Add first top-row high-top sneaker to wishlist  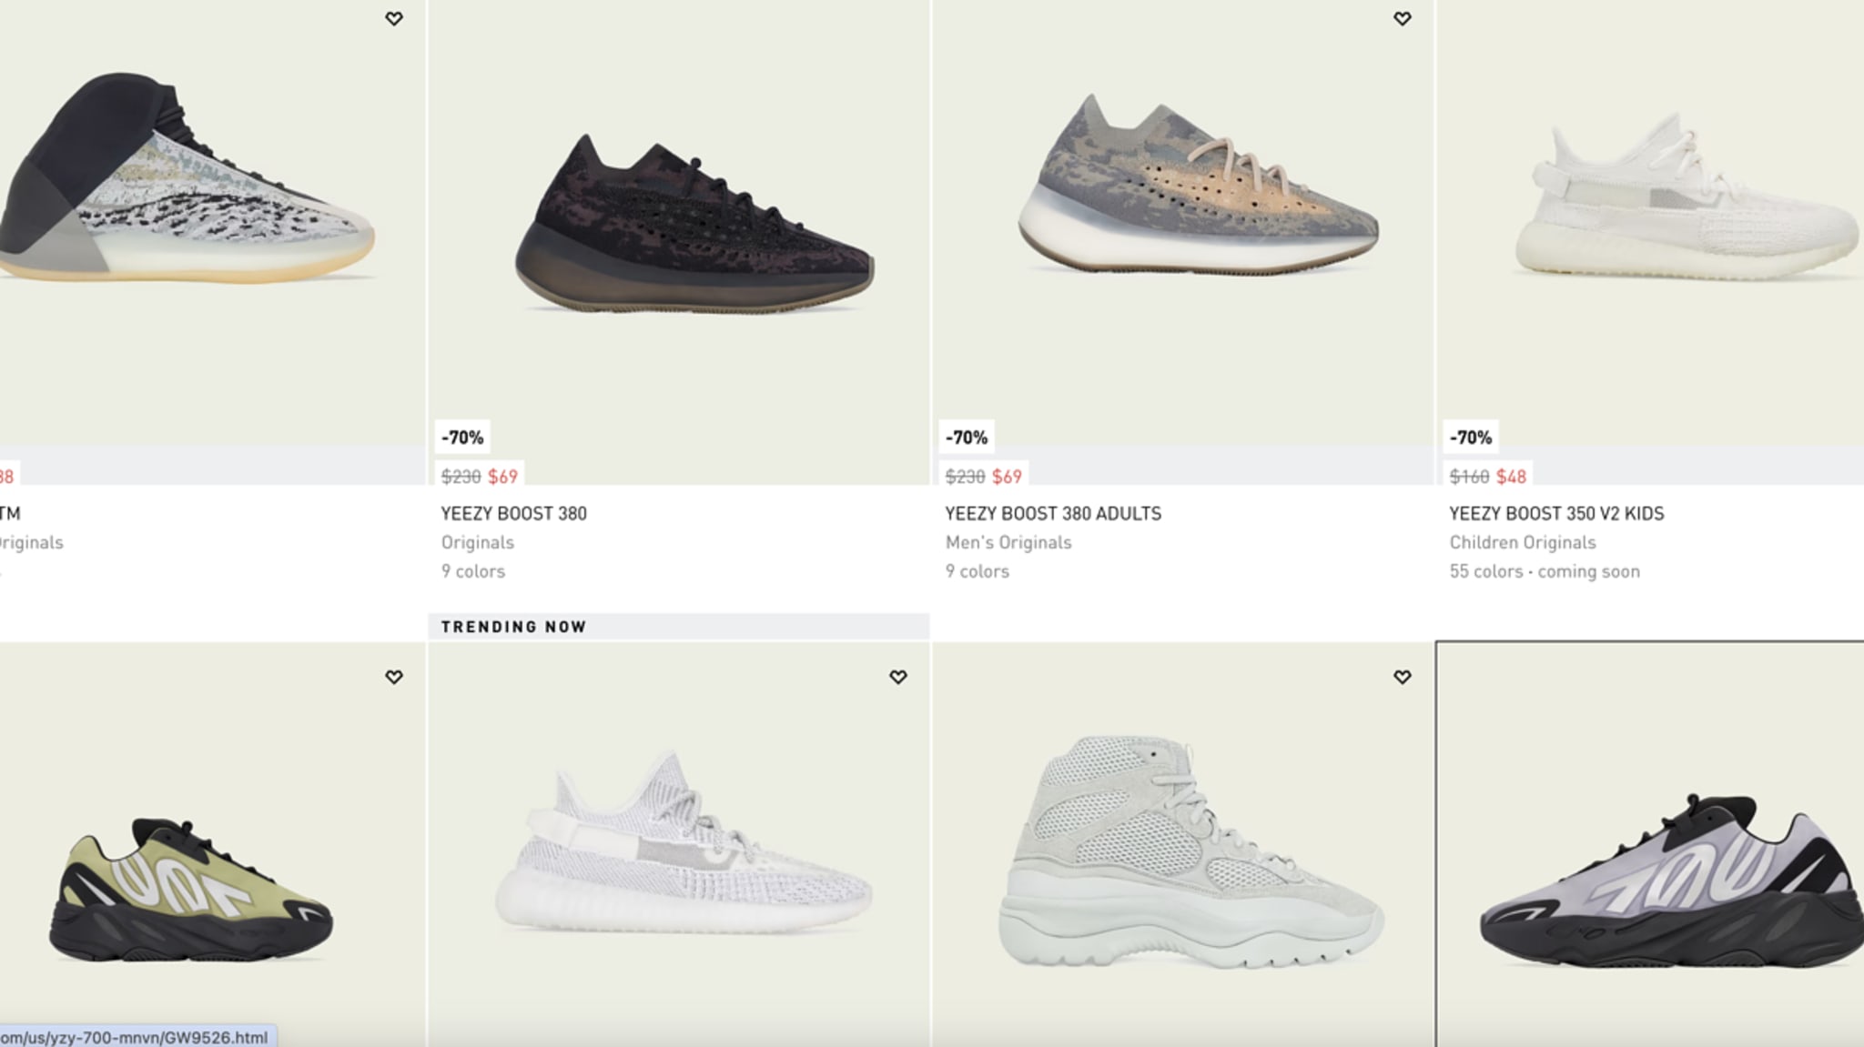(x=394, y=18)
